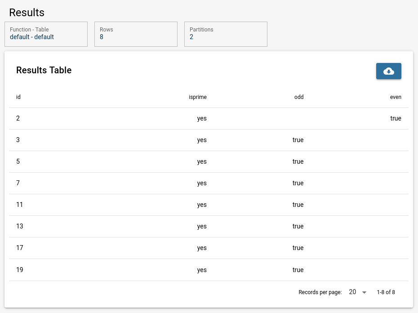
Task: Click the even 'true' cell for id 2
Action: [396, 118]
